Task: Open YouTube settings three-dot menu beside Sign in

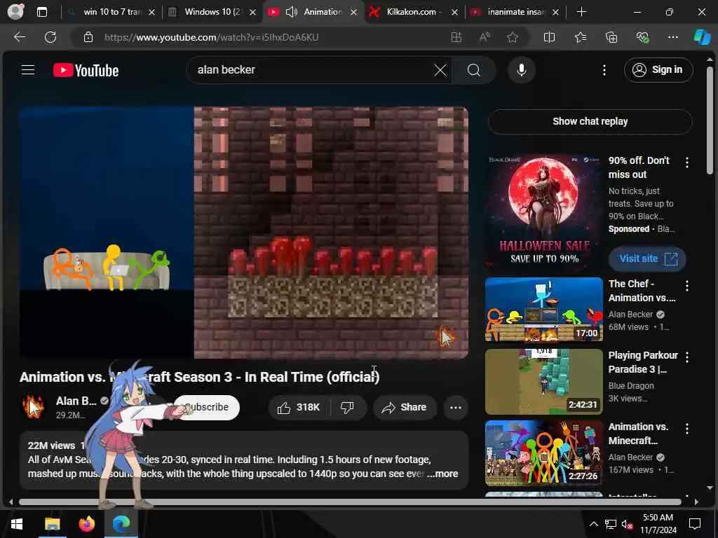Action: pyautogui.click(x=604, y=70)
